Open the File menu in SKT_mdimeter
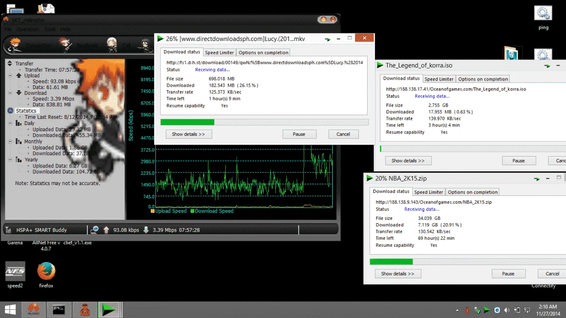 [x=8, y=29]
